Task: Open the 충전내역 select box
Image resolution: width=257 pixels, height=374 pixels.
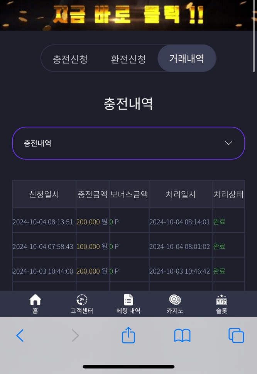Action: pyautogui.click(x=128, y=143)
